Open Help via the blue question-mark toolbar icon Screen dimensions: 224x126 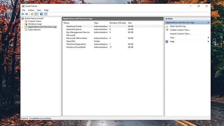[41, 14]
